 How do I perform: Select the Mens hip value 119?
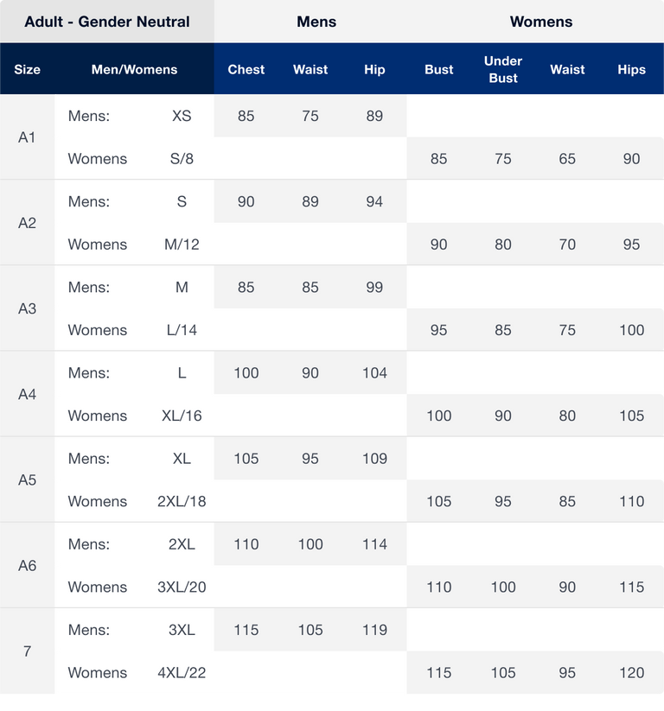tap(374, 630)
